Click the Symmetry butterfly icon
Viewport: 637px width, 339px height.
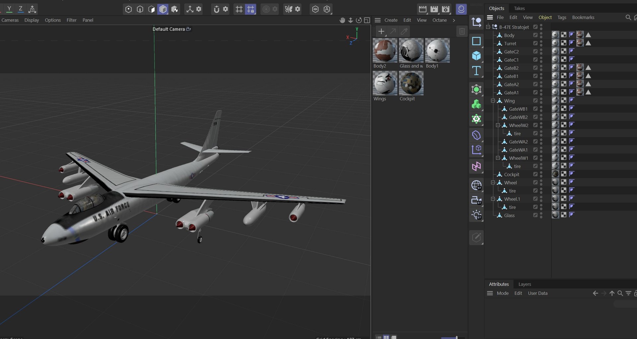(x=289, y=9)
